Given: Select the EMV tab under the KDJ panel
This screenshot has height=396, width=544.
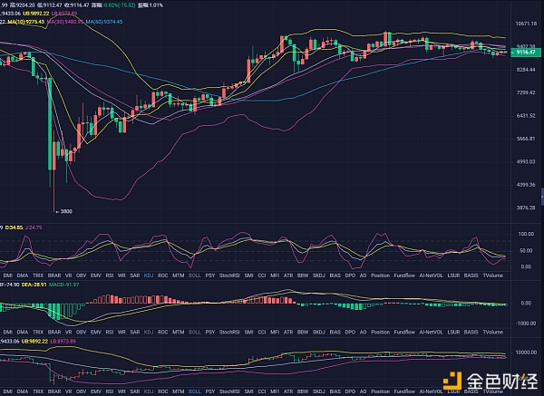Looking at the screenshot, I should (x=96, y=275).
